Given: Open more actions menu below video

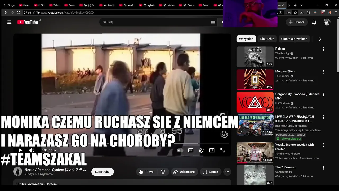Looking at the screenshot, I should point(227,172).
